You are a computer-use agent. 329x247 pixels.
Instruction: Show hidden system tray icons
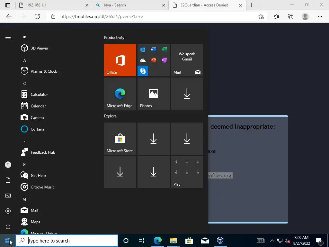click(x=272, y=241)
